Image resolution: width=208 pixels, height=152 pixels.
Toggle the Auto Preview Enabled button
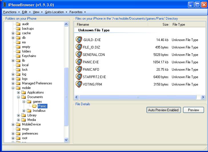[x=163, y=110]
